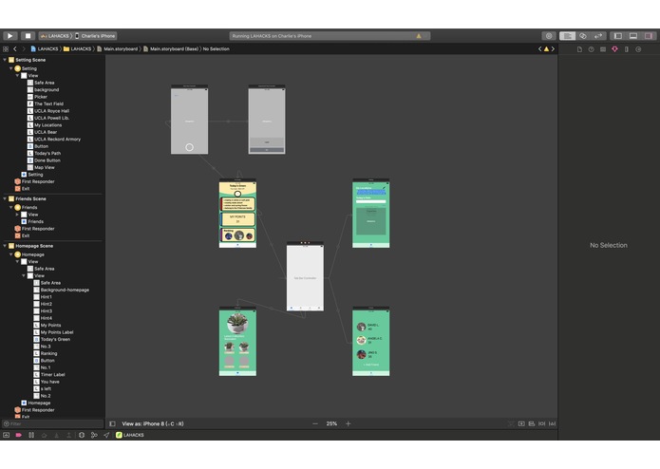The height and width of the screenshot is (469, 660).
Task: Open the Identity inspector tab
Action: 603,49
